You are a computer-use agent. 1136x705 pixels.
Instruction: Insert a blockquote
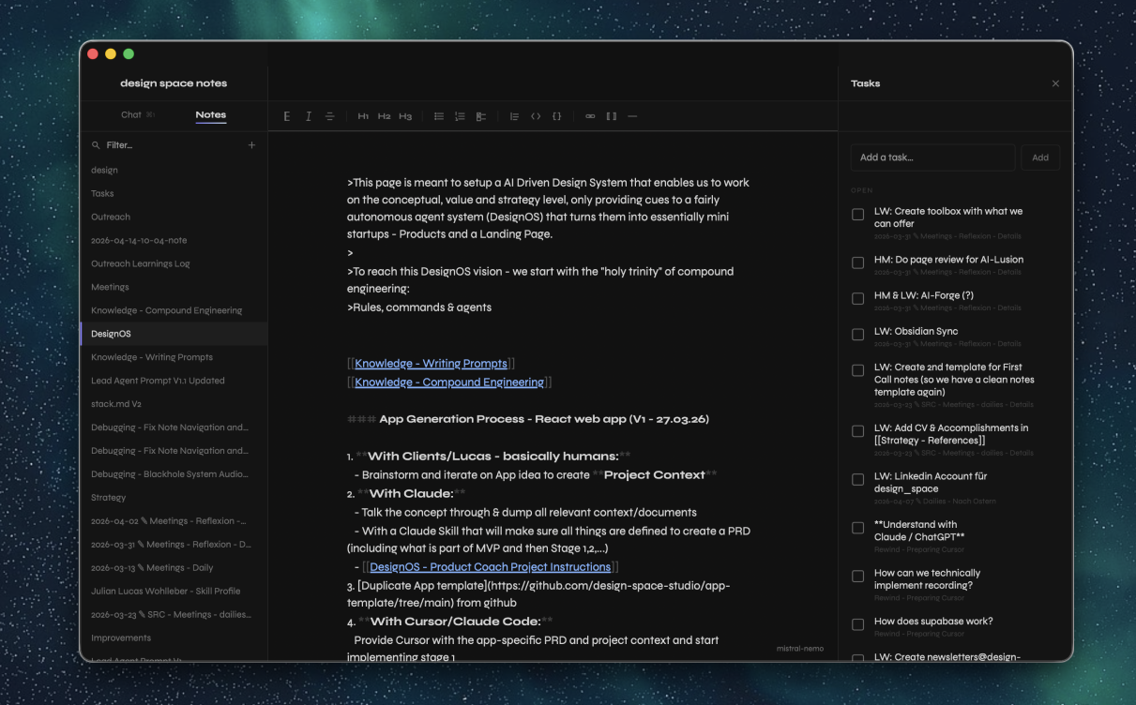click(x=514, y=116)
